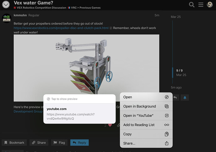
Task: Click the topic timeline scroller handle
Action: tap(172, 73)
